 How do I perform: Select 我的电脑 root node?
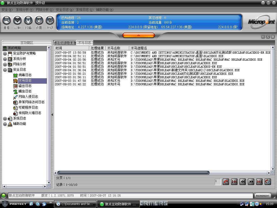(x=14, y=48)
